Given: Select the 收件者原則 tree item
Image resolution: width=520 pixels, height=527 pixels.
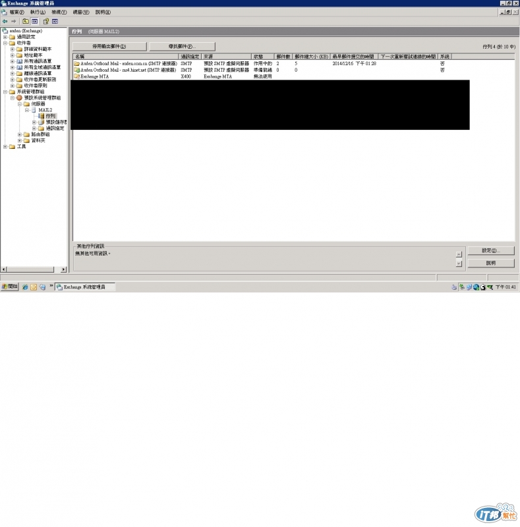Looking at the screenshot, I should pos(36,86).
